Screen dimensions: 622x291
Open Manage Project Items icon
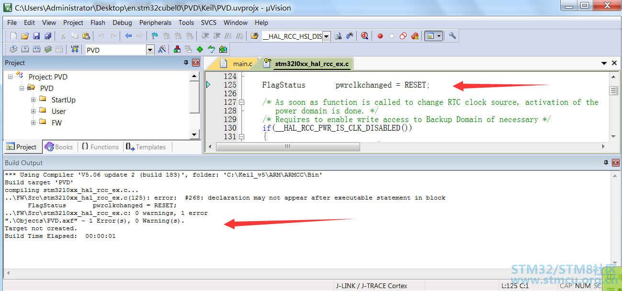click(177, 49)
